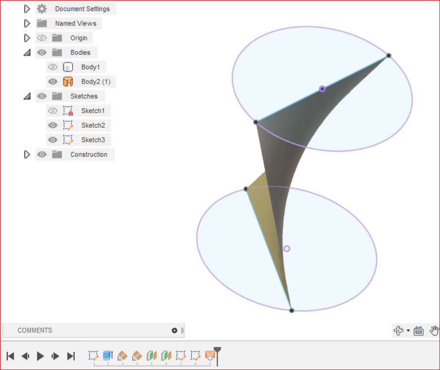Click the Construction folder icon
Viewport: 440px width, 370px height.
coord(57,154)
